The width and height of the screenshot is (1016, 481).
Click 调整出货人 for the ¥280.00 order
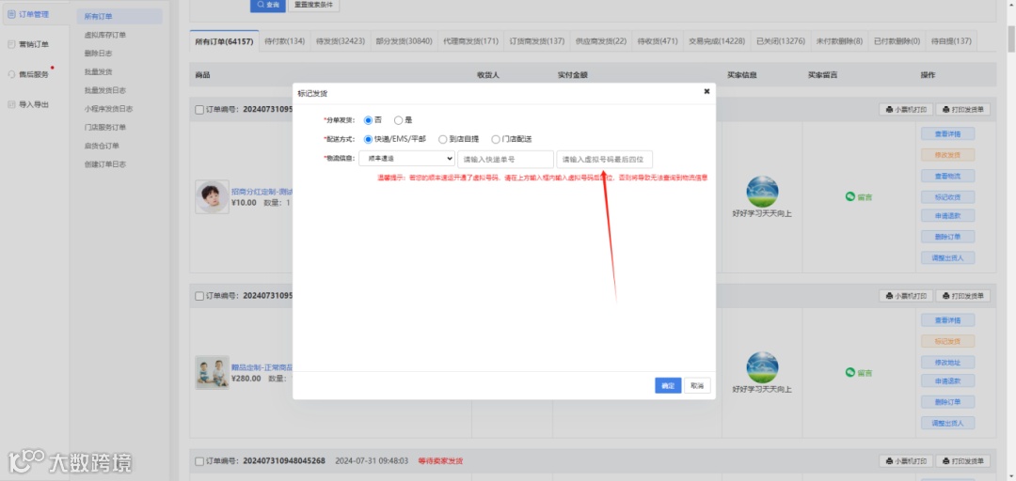point(947,423)
